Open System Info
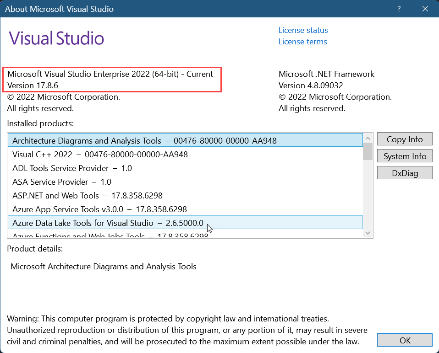439x353 pixels. click(405, 156)
